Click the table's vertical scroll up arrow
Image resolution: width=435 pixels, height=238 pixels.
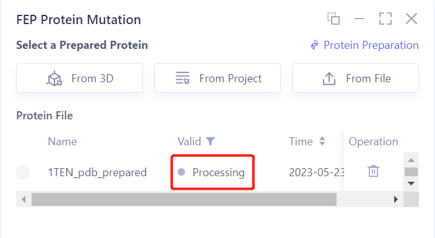[411, 160]
